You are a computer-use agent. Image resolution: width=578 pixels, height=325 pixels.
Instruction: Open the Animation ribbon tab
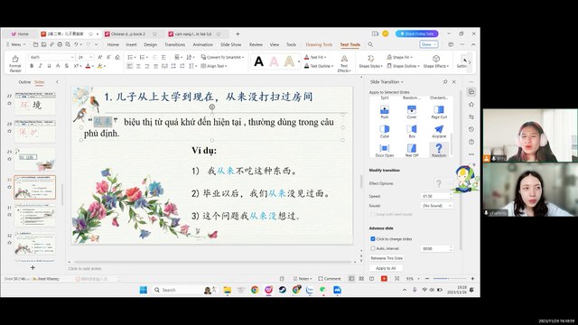coord(202,44)
